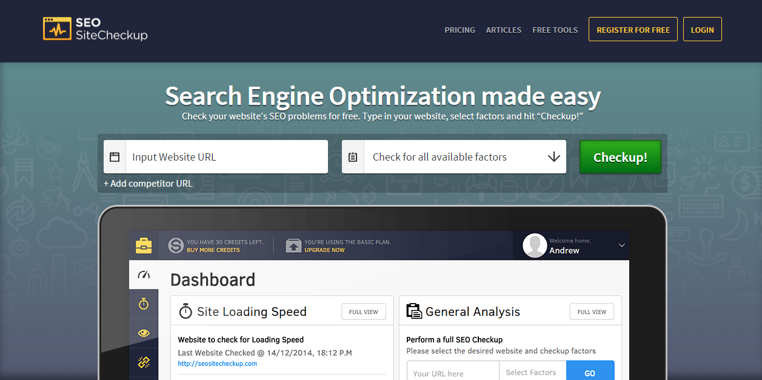762x380 pixels.
Task: Click the Add competitor URL link
Action: coord(148,184)
